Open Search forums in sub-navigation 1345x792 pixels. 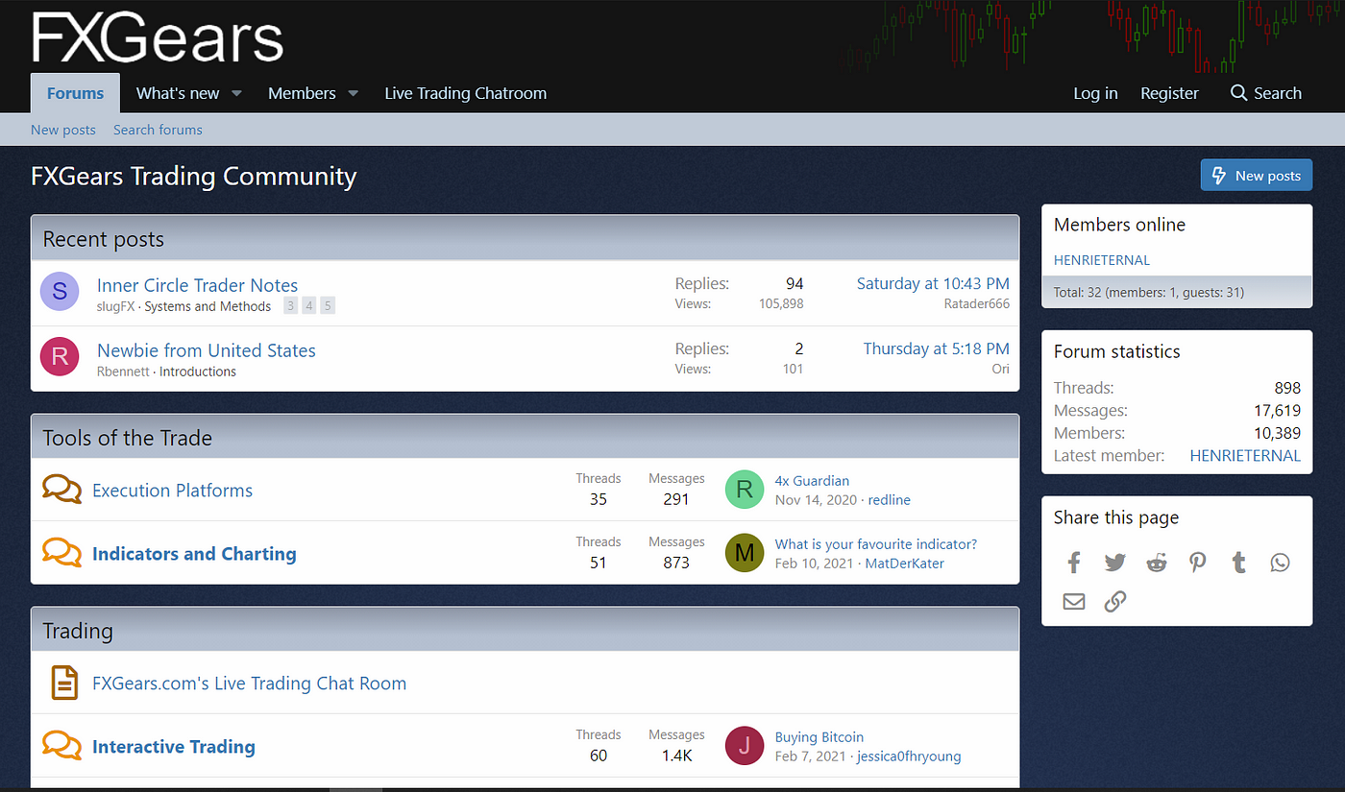point(158,130)
